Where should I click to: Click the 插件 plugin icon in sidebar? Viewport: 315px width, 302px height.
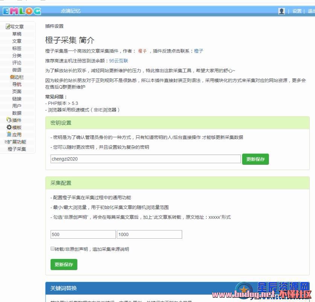(9, 120)
